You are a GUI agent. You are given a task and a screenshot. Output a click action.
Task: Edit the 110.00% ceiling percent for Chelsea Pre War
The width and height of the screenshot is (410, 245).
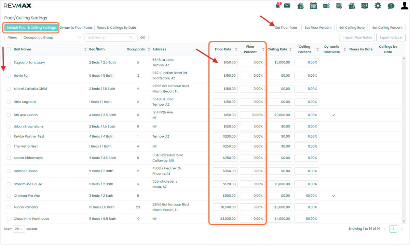pos(307,196)
